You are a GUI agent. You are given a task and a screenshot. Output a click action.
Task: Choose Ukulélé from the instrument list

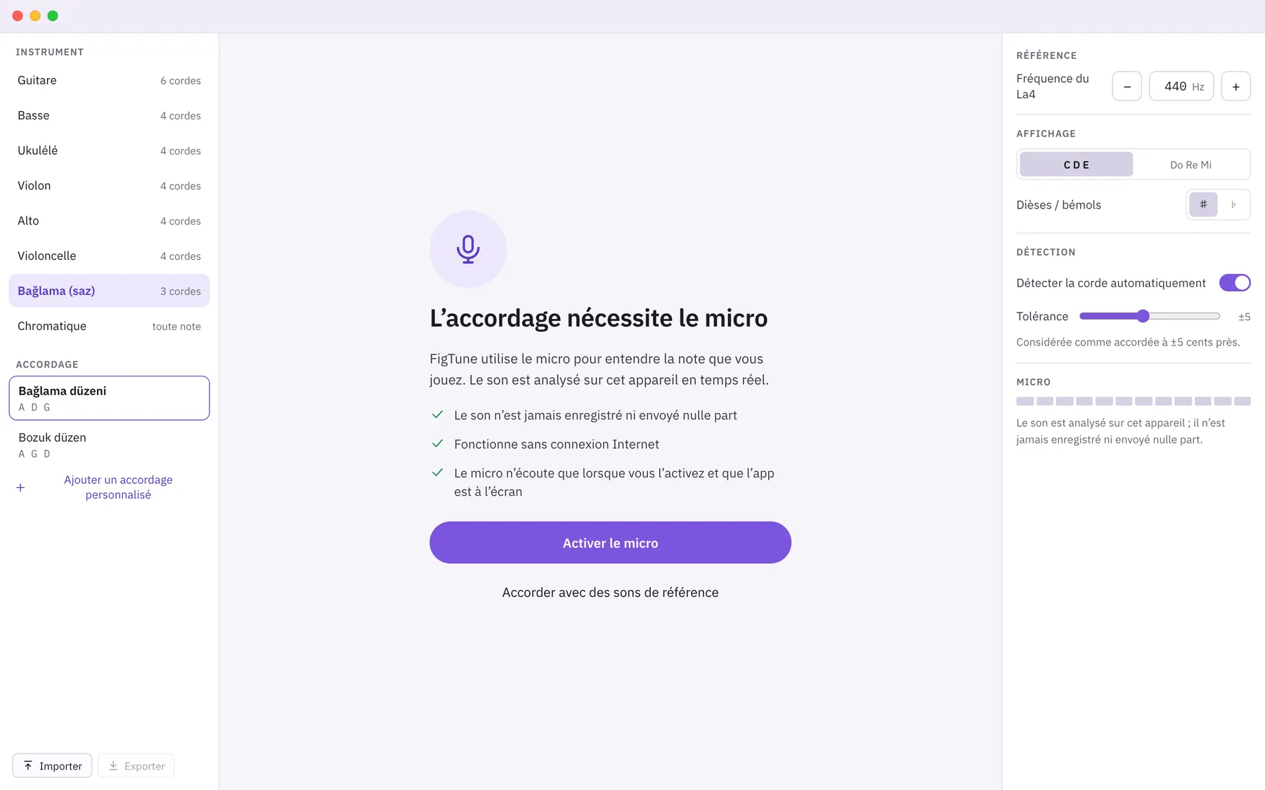click(x=109, y=150)
